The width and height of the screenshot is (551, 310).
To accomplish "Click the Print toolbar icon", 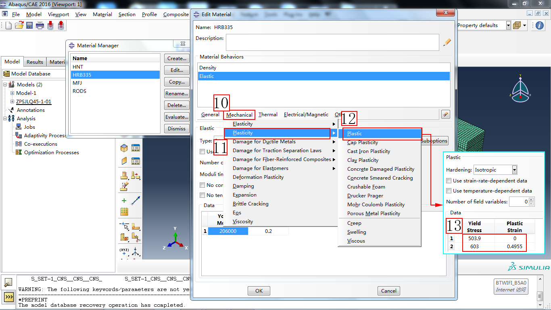I will tap(40, 26).
